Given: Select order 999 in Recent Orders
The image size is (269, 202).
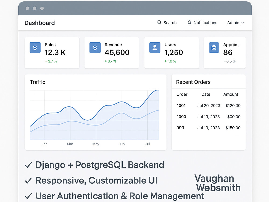Looking at the screenshot, I should point(180,128).
